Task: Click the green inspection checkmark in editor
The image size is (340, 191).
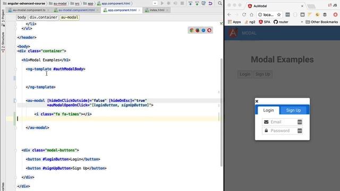Action: click(221, 23)
